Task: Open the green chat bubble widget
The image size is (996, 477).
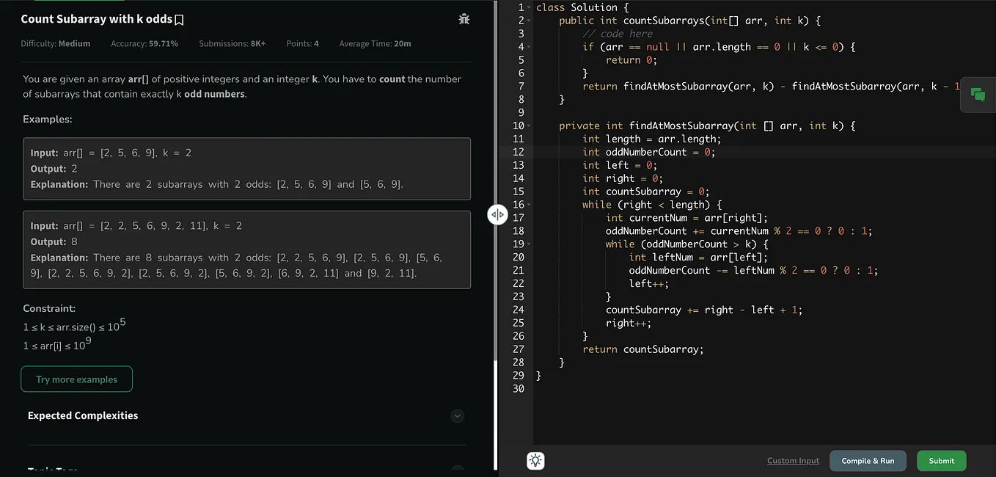Action: coord(978,94)
